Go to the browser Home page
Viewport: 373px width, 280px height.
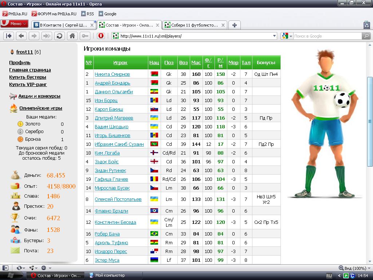(x=72, y=36)
